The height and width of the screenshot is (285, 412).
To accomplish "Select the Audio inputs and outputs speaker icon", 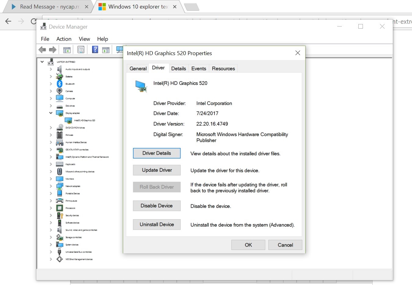I will 59,69.
